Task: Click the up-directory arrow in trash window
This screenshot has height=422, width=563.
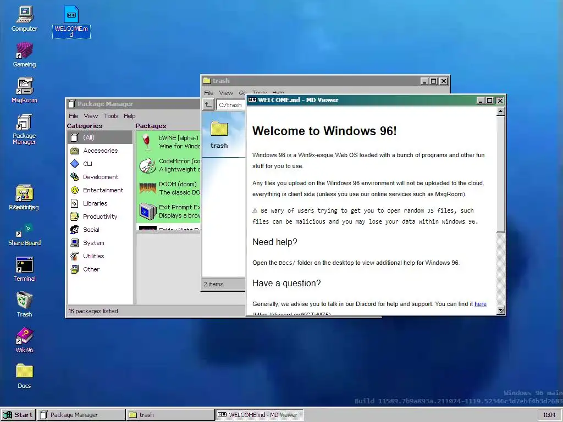Action: pyautogui.click(x=208, y=104)
